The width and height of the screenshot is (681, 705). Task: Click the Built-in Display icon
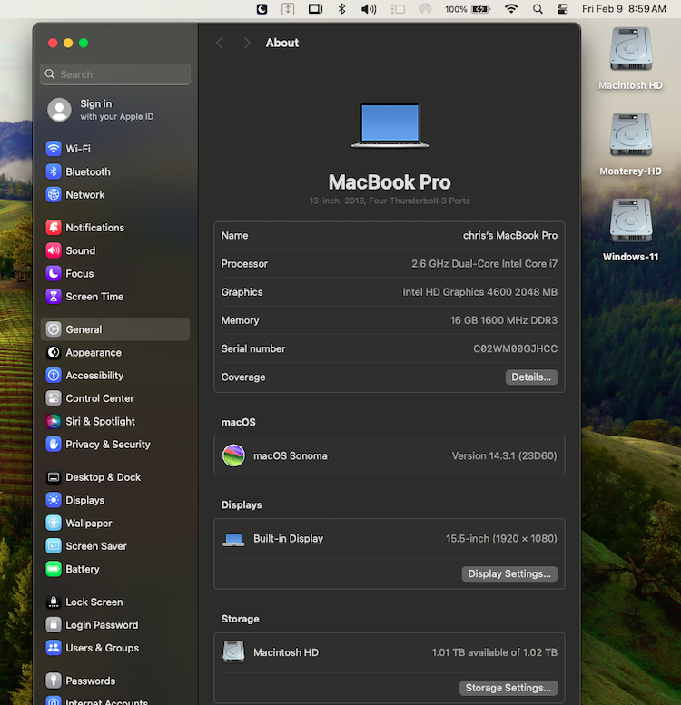point(233,539)
